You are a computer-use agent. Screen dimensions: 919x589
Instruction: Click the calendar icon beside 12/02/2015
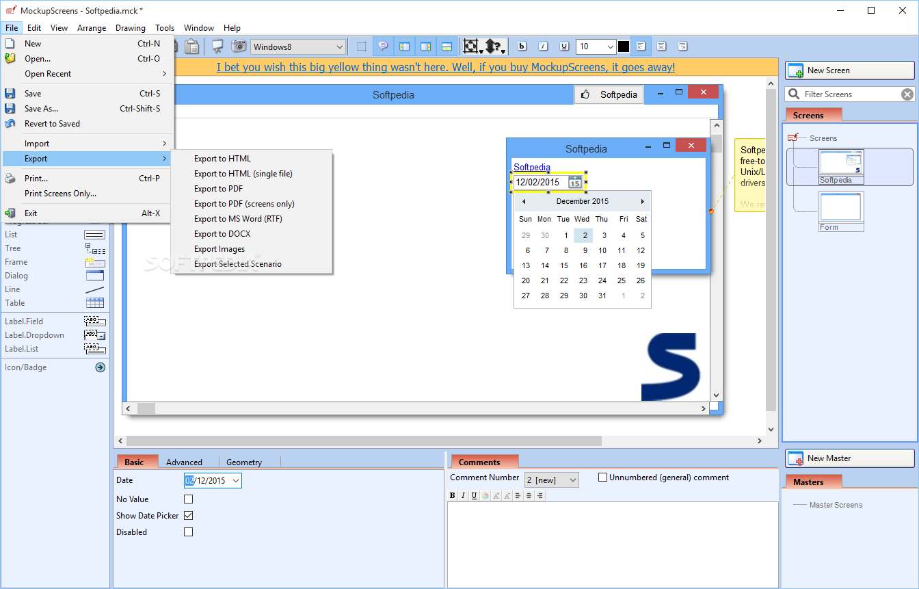point(575,182)
